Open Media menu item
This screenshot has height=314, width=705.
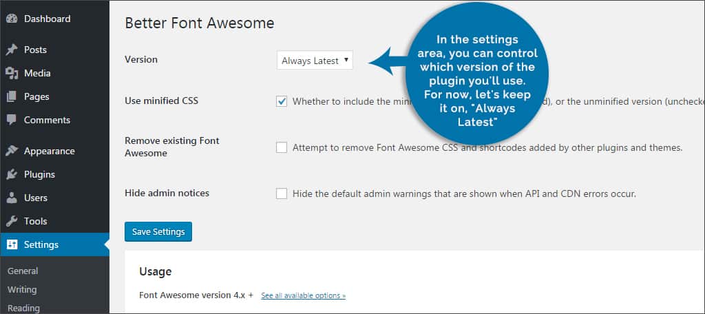pos(37,73)
